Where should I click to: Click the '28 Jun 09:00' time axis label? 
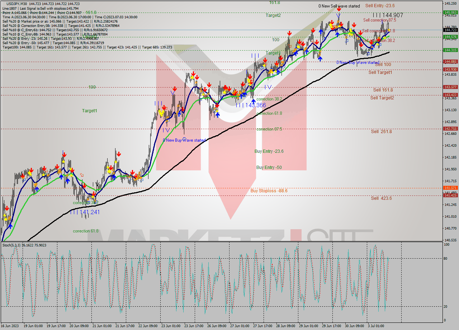pos(285,326)
